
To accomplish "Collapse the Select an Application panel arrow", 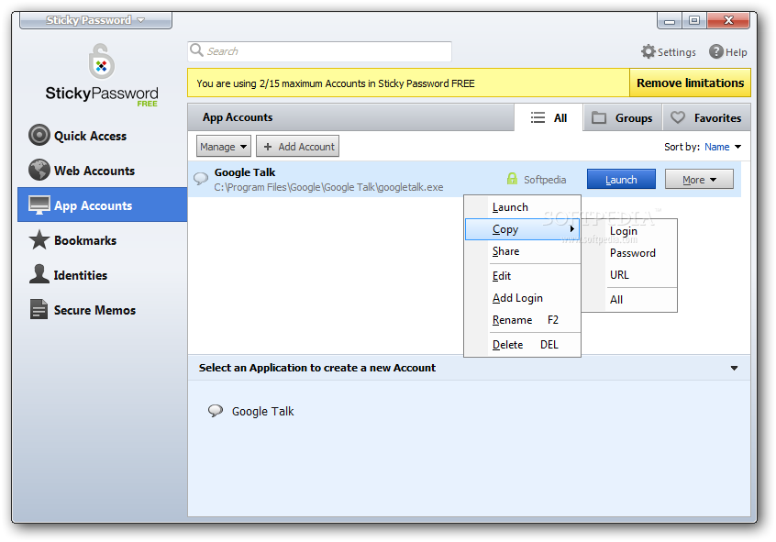I will (734, 368).
